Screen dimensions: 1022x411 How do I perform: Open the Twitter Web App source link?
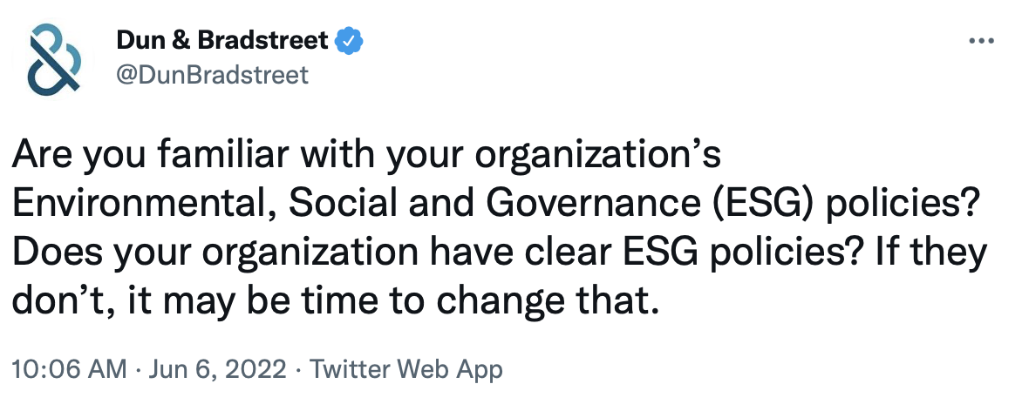pos(406,369)
